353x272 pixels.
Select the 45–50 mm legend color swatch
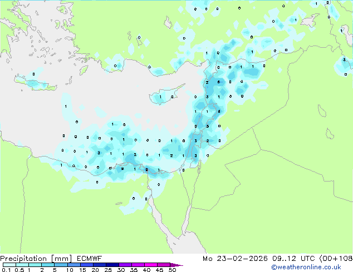(164, 265)
